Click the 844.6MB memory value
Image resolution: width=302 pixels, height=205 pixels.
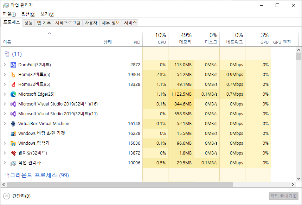point(183,104)
